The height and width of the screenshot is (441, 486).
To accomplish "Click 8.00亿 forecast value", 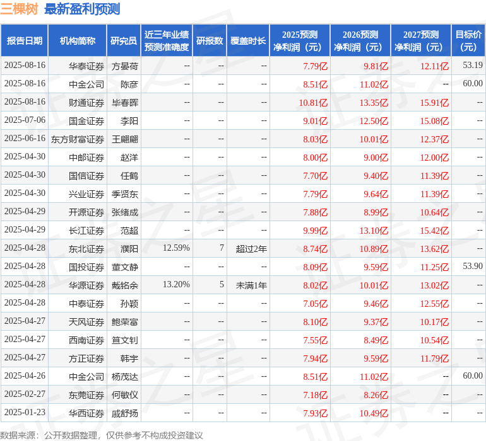I will click(x=315, y=157).
